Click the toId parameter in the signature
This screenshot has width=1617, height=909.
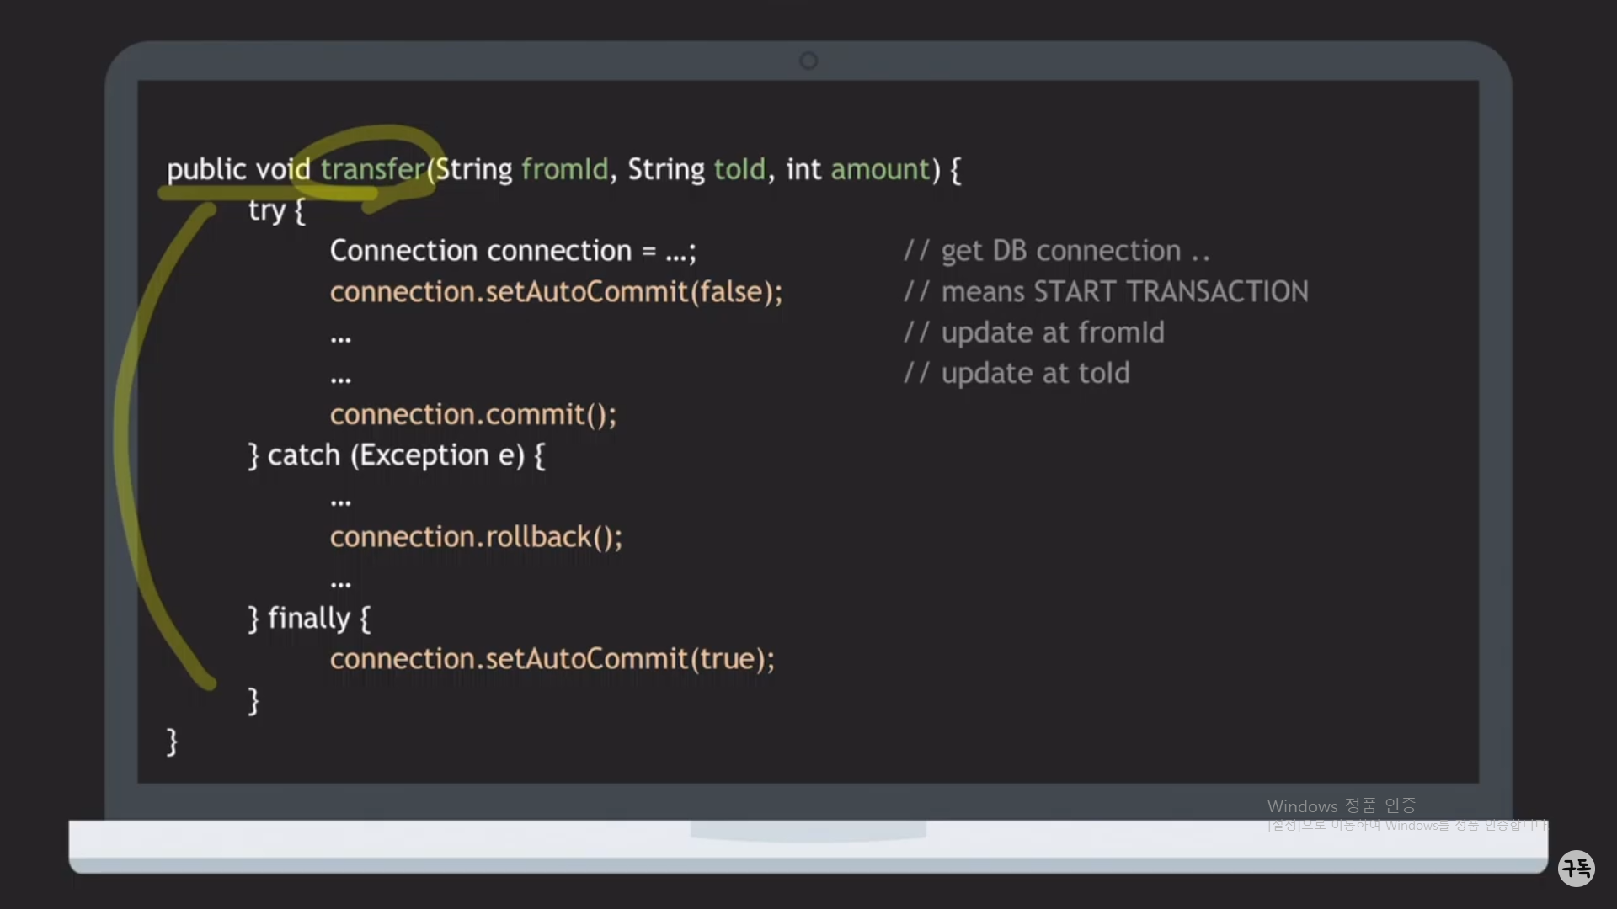tap(739, 169)
